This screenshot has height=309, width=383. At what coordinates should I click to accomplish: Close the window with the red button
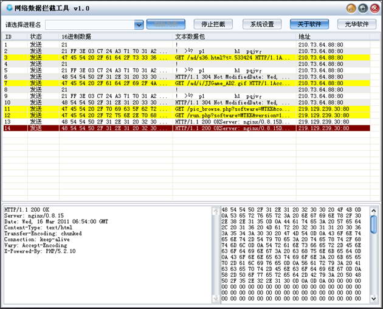(x=374, y=9)
